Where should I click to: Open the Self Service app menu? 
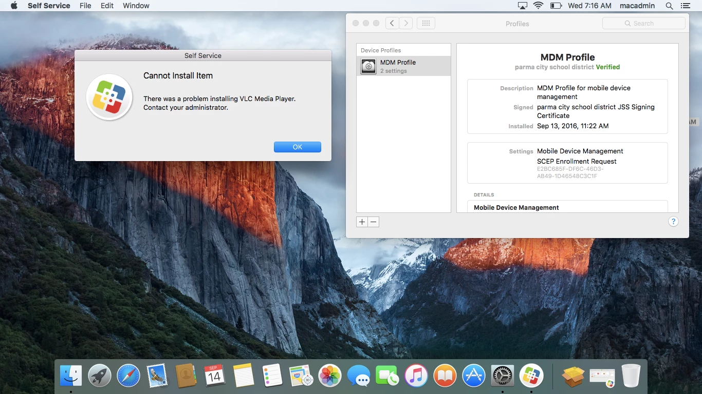coord(49,6)
